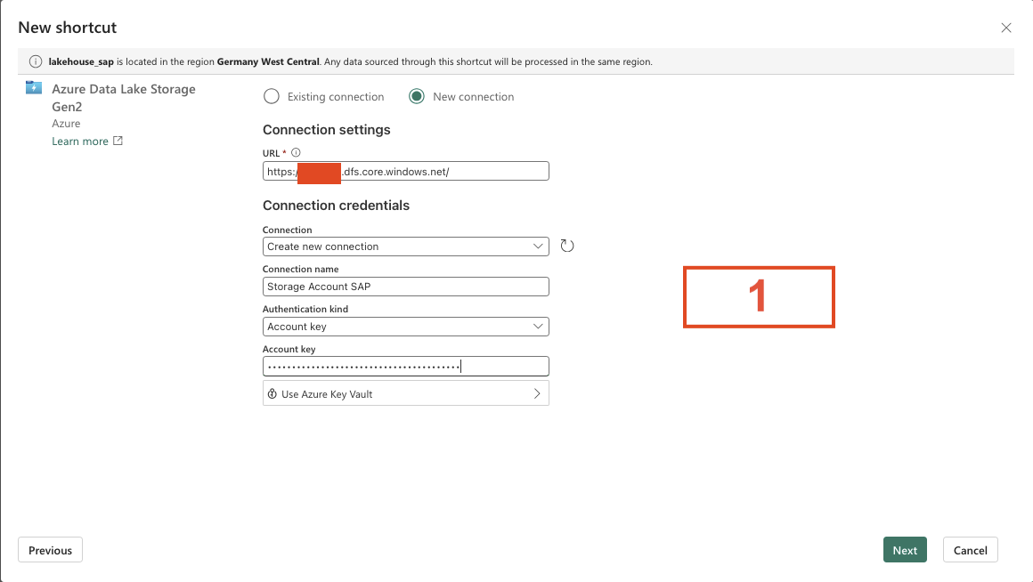Expand Use Azure Key Vault via right chevron
The width and height of the screenshot is (1033, 582).
537,393
